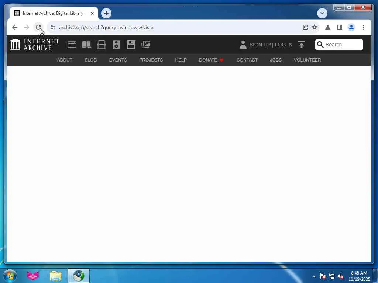Click the upload arrow icon
The image size is (378, 283).
(301, 45)
